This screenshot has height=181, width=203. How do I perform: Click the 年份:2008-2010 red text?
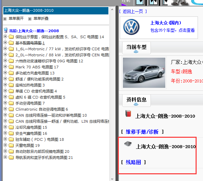[187, 81]
